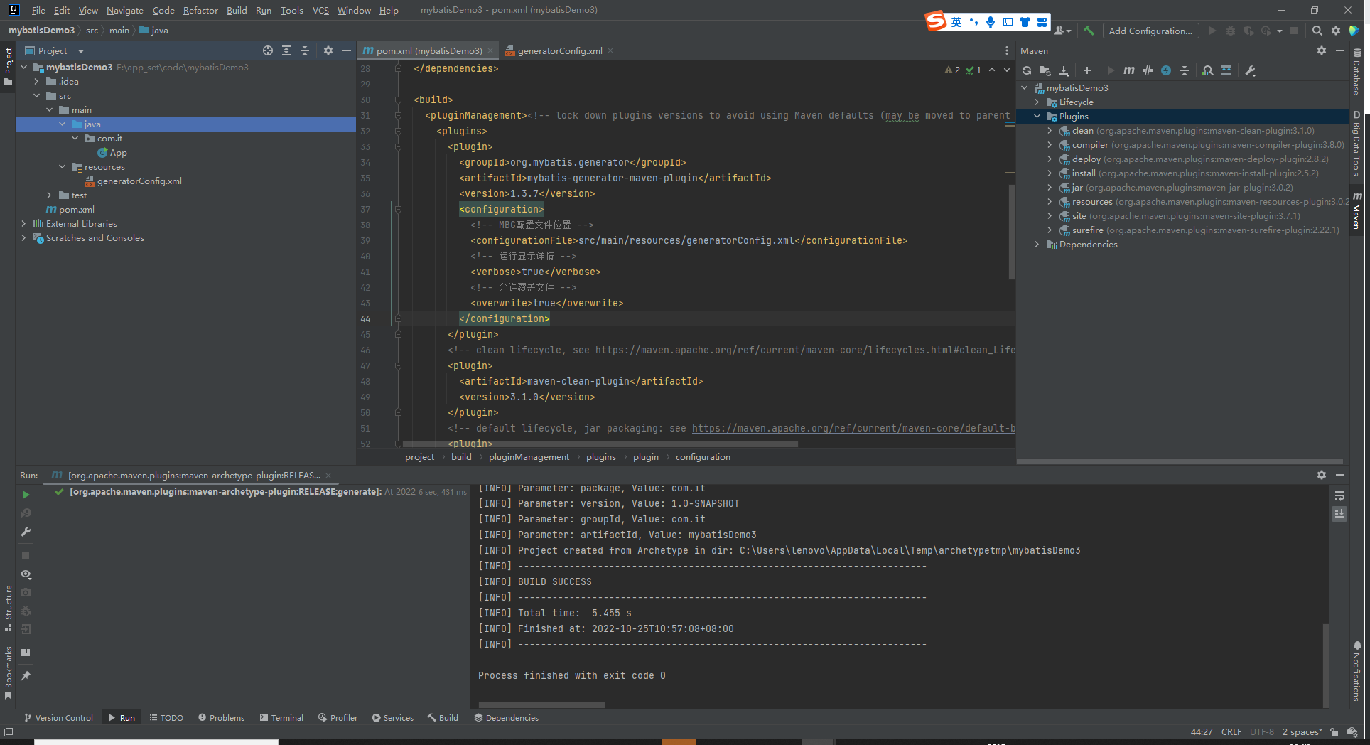1370x745 pixels.
Task: Select generatorConfig.xml in Project tree
Action: tap(139, 181)
